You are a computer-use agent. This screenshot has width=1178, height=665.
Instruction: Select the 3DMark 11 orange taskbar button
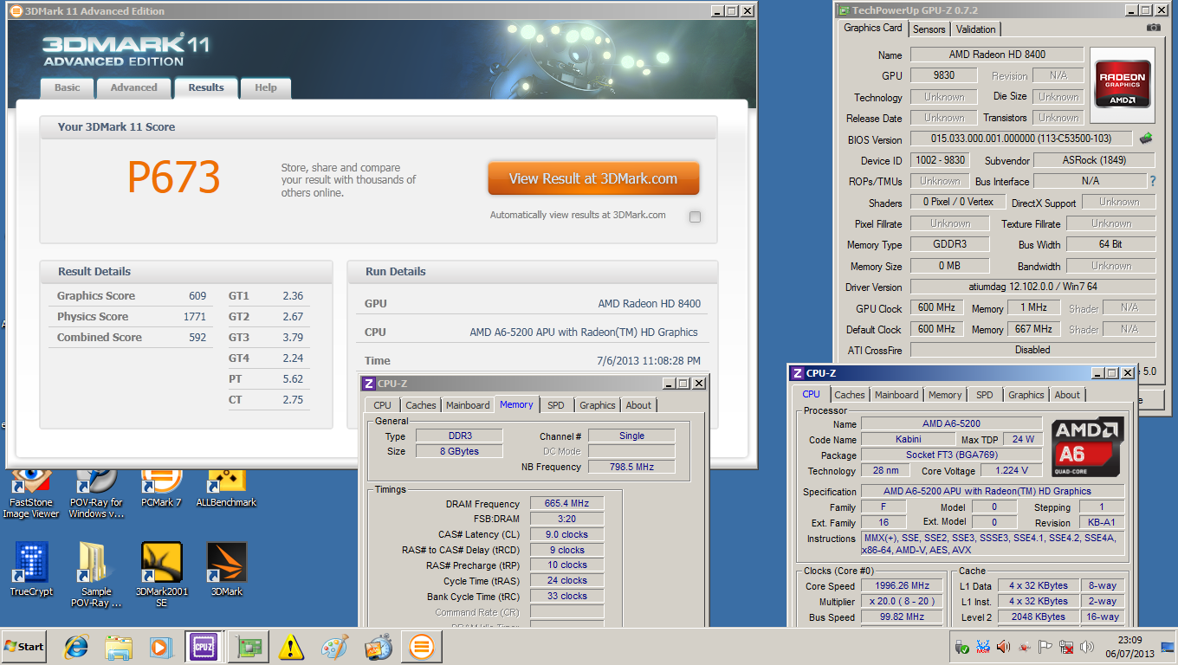coord(422,647)
